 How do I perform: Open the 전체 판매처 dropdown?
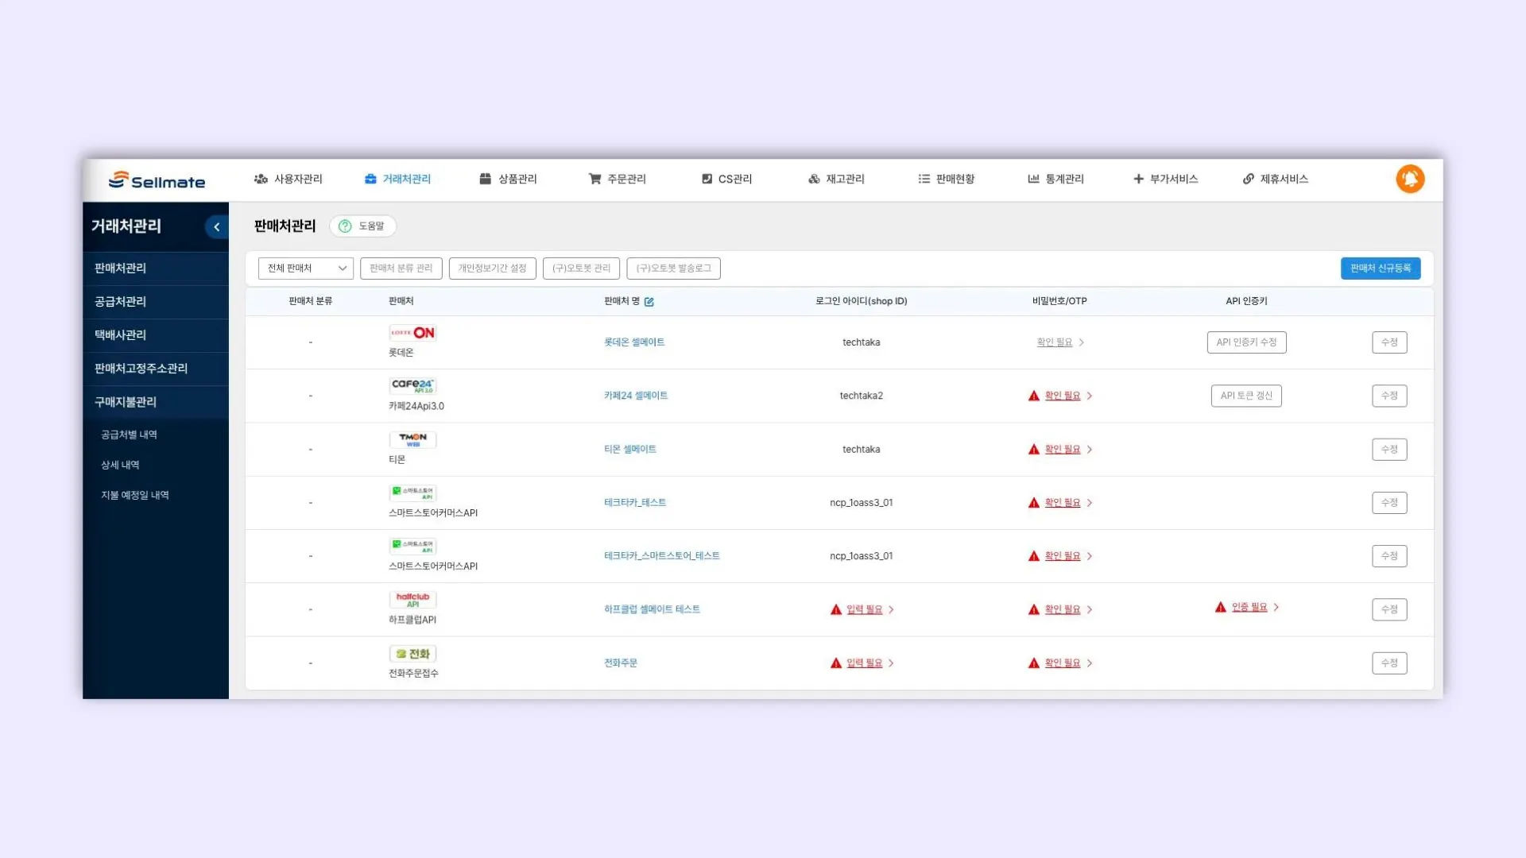coord(305,269)
